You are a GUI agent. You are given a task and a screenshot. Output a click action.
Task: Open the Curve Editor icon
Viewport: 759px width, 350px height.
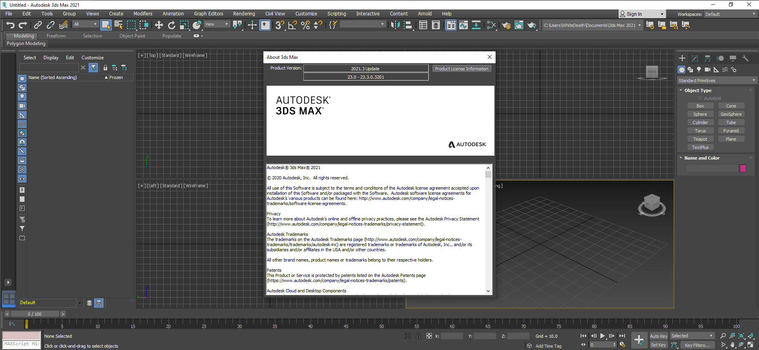coord(464,25)
